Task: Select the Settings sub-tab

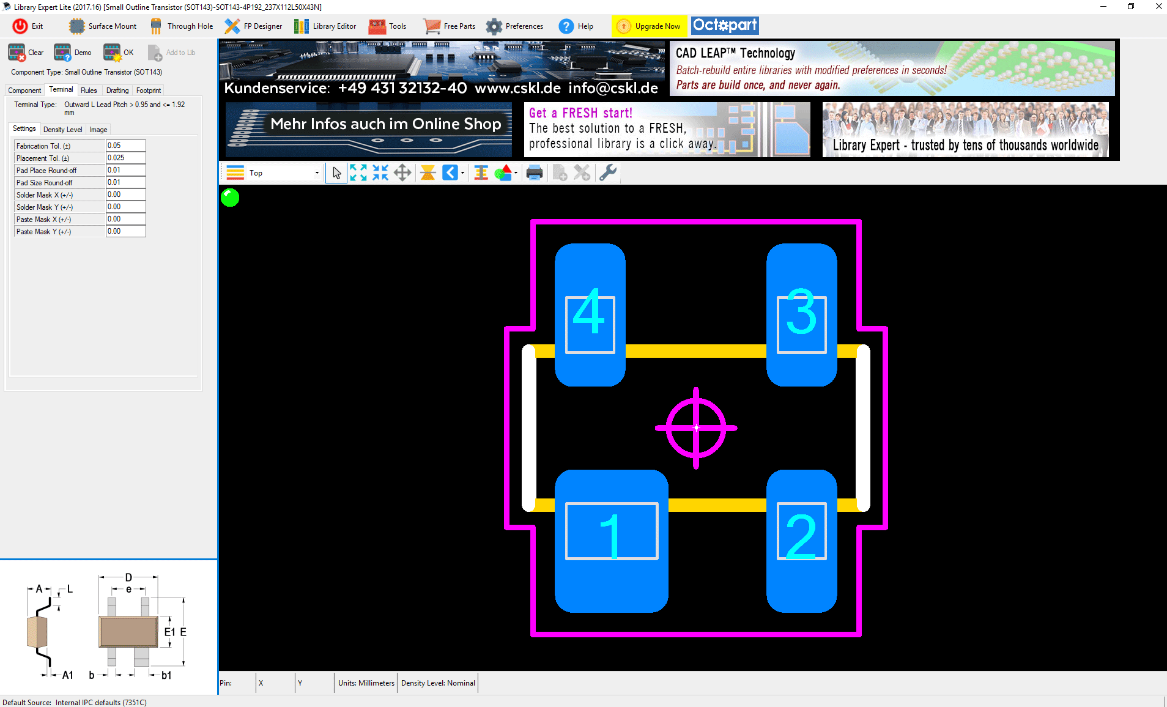Action: [x=24, y=129]
